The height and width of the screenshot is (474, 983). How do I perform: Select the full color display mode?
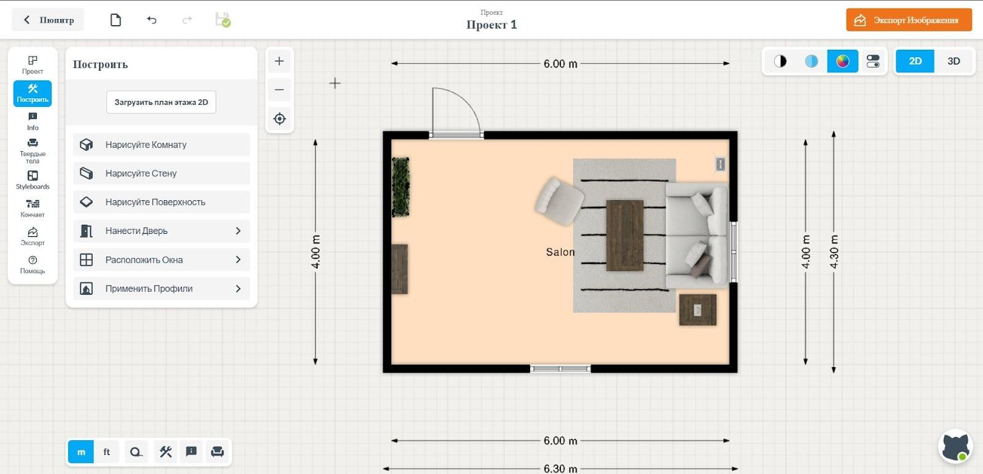[x=842, y=61]
